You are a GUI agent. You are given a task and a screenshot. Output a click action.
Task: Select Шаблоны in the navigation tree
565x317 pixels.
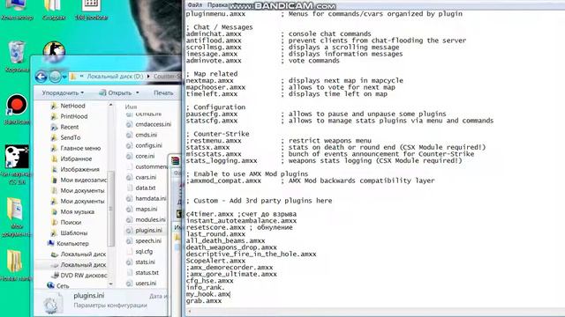pyautogui.click(x=74, y=232)
